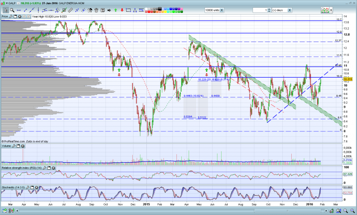
Task: Select the green up arrow marker
Action: coord(116,10)
